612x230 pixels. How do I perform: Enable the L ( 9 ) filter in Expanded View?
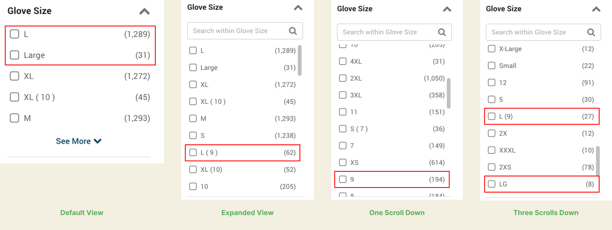pos(193,152)
